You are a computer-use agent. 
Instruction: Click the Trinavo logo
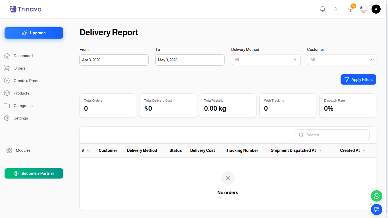coord(25,9)
